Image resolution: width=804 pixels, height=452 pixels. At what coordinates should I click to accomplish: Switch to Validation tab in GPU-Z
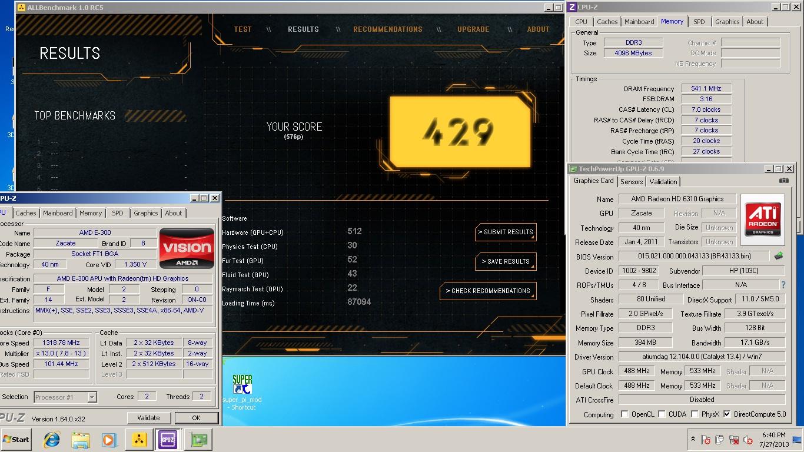click(x=663, y=182)
